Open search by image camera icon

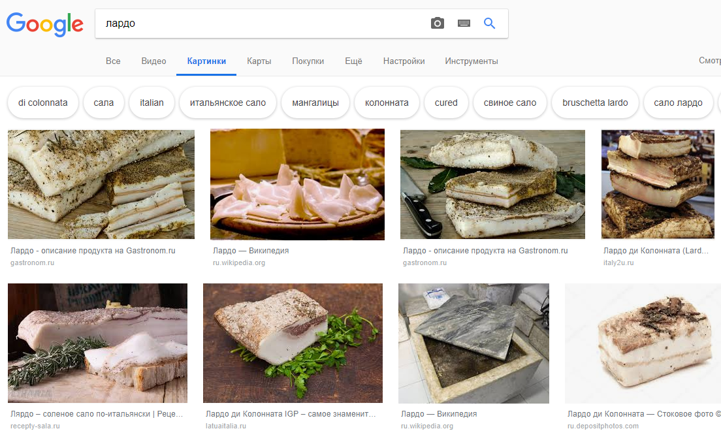(438, 23)
